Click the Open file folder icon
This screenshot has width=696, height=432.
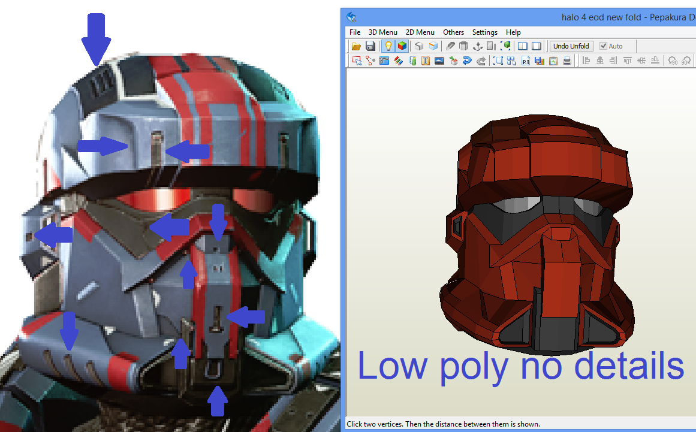click(356, 46)
